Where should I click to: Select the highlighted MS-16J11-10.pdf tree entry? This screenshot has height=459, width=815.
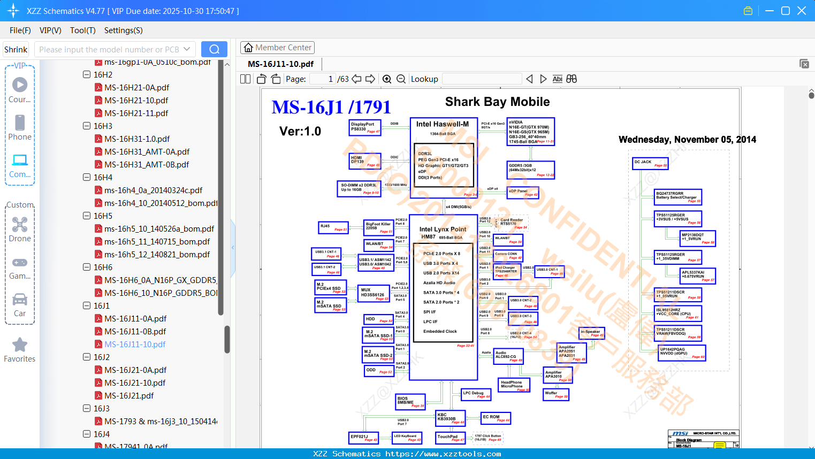[135, 344]
